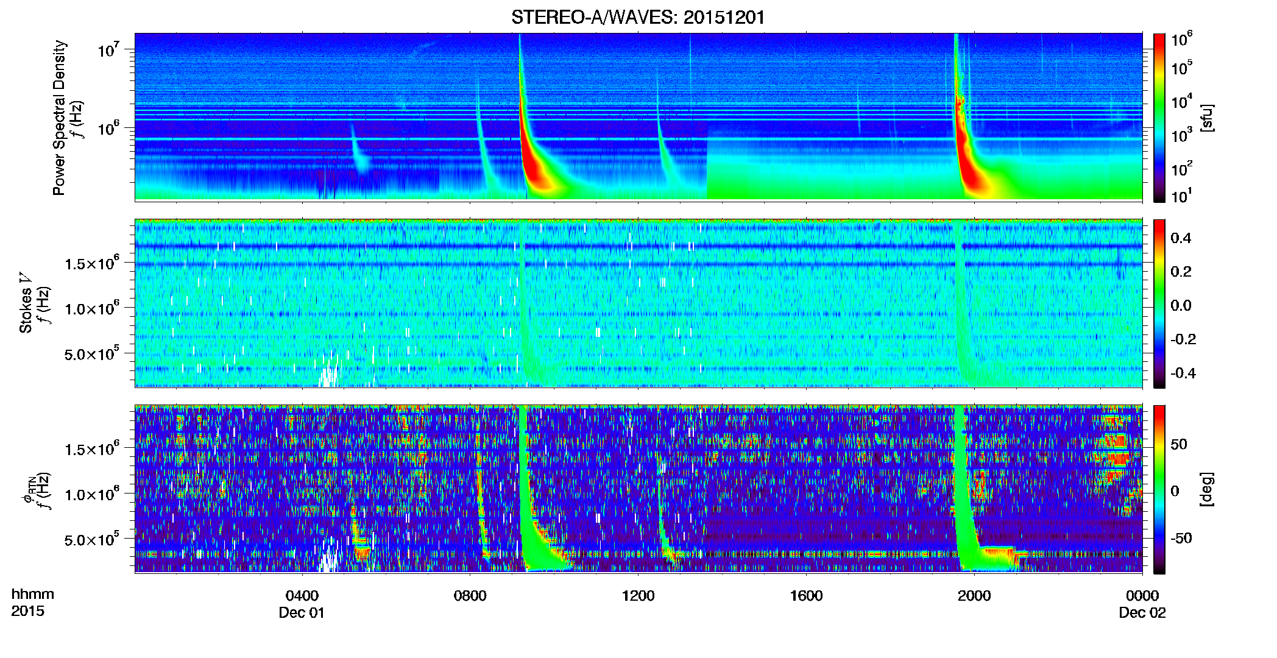Click the degrees color bar of the bottom panel
1277x658 pixels.
coord(1159,489)
